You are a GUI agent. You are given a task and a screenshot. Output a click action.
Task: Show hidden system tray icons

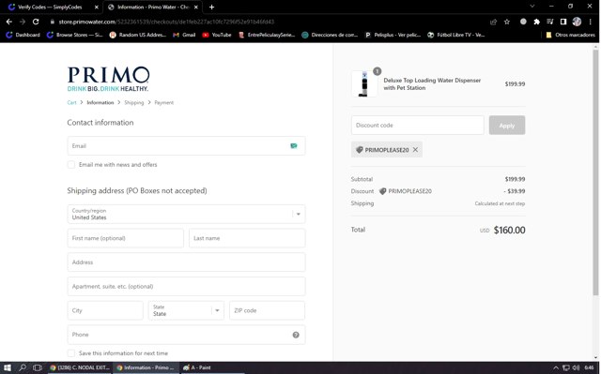[556, 367]
